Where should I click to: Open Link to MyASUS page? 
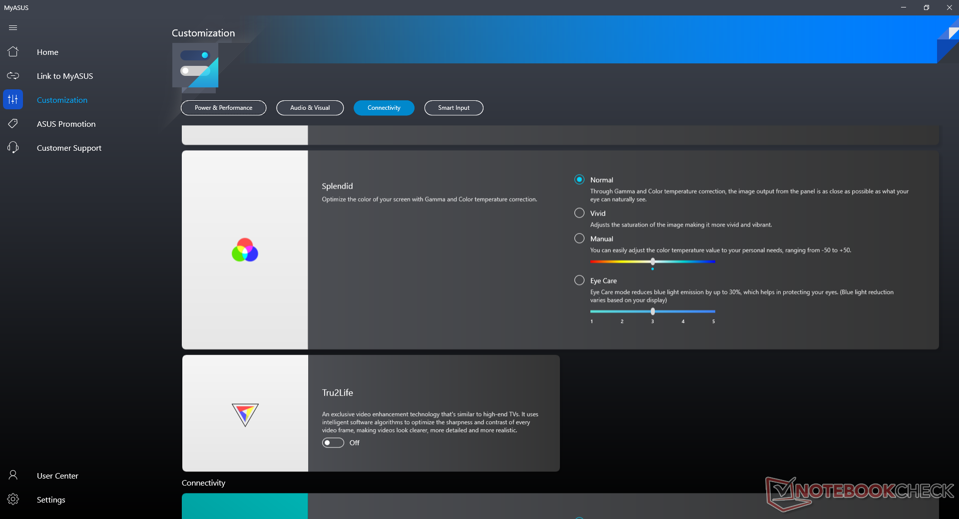click(x=65, y=76)
